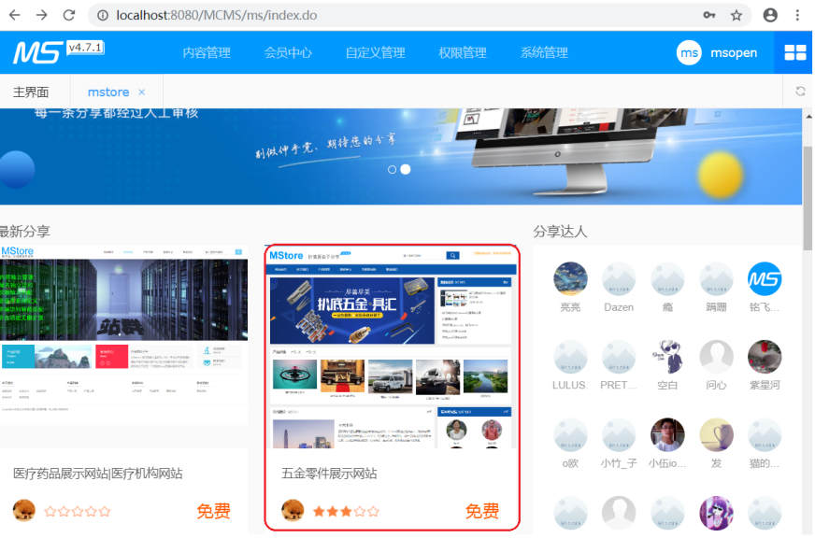Select the second carousel indicator dot
815x538 pixels.
405,169
